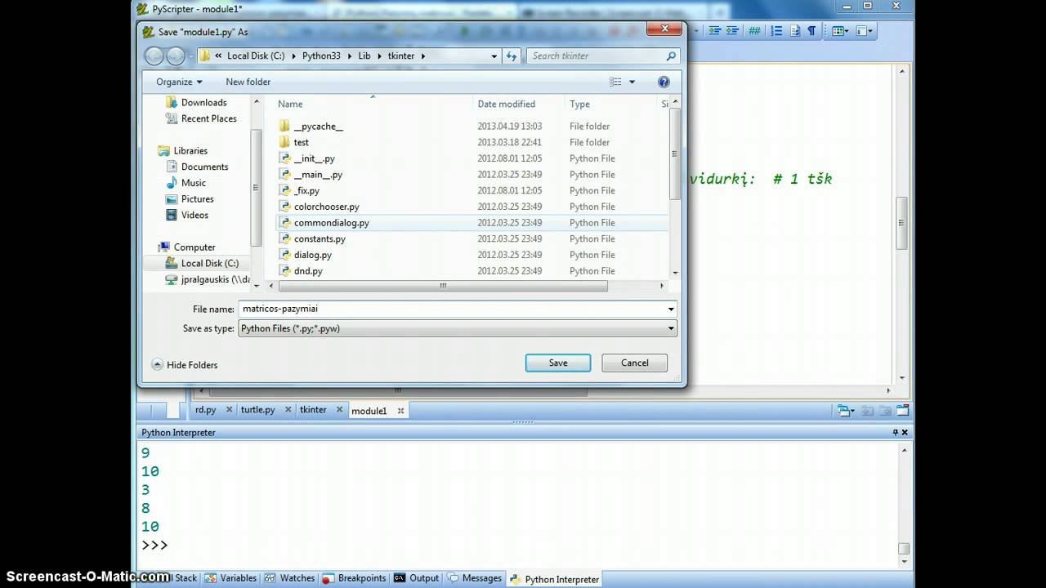This screenshot has height=588, width=1046.
Task: Select the commondialog.py file
Action: pyautogui.click(x=331, y=223)
